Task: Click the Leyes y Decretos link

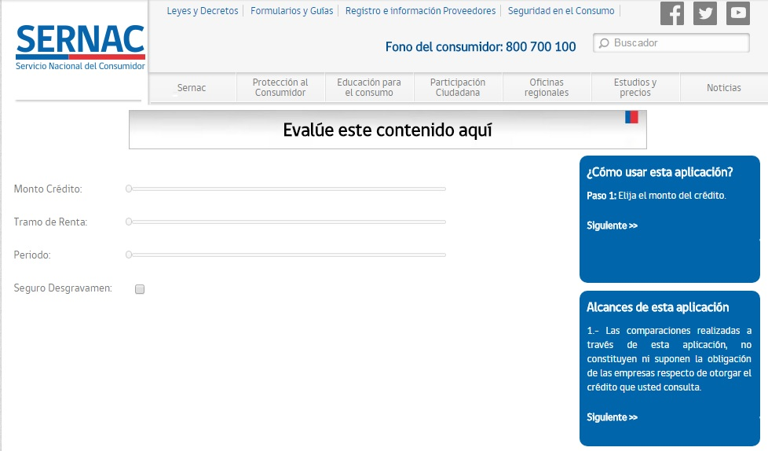Action: (x=203, y=11)
